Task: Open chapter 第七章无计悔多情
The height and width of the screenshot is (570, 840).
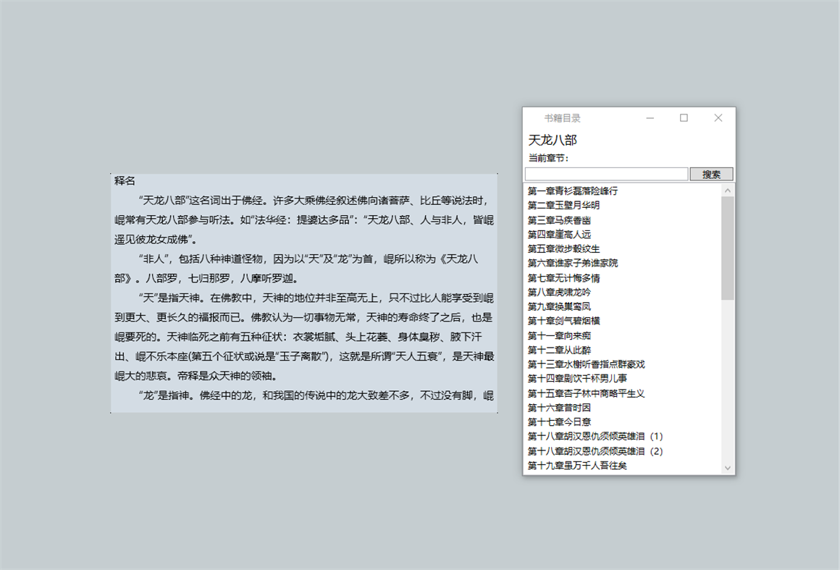Action: pyautogui.click(x=564, y=277)
